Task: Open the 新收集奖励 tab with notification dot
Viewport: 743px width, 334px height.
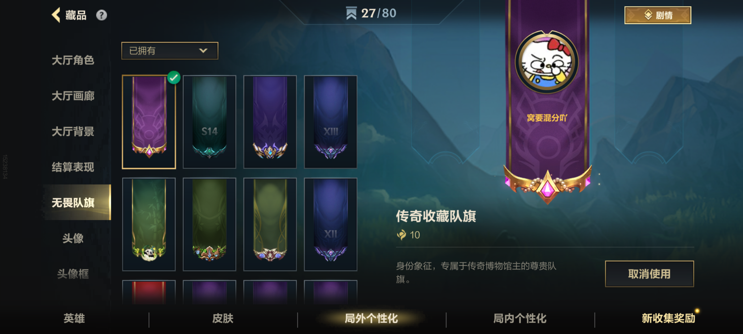Action: 669,318
